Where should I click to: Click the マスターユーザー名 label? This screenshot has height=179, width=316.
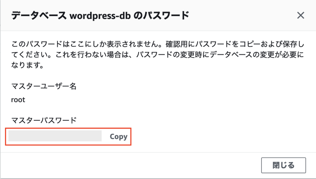(x=44, y=86)
